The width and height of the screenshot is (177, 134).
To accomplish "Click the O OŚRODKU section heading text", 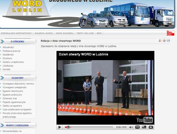I will (17, 42).
